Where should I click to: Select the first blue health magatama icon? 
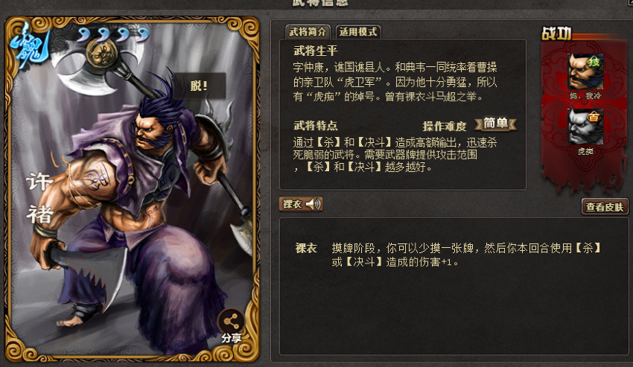pyautogui.click(x=84, y=36)
